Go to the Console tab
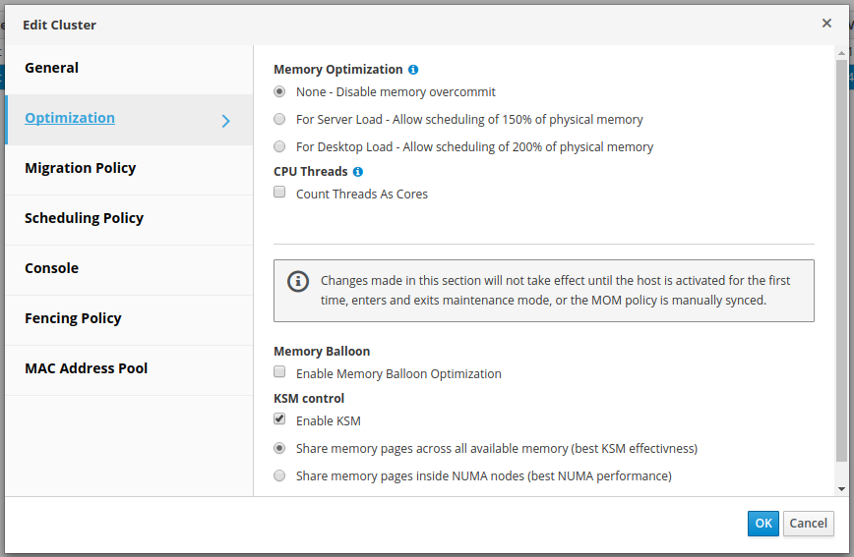This screenshot has height=557, width=854. click(52, 268)
